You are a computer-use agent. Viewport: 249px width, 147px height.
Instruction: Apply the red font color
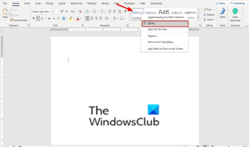point(78,18)
